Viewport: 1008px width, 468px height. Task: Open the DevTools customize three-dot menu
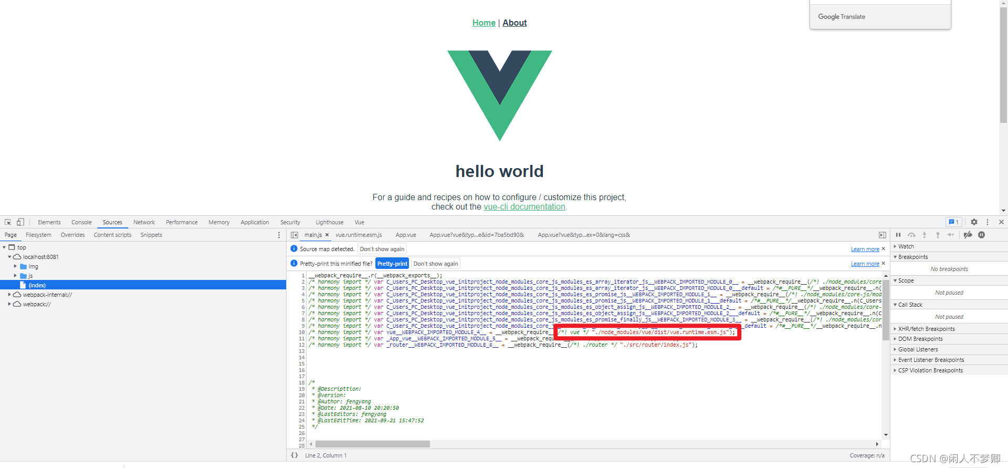pos(988,222)
